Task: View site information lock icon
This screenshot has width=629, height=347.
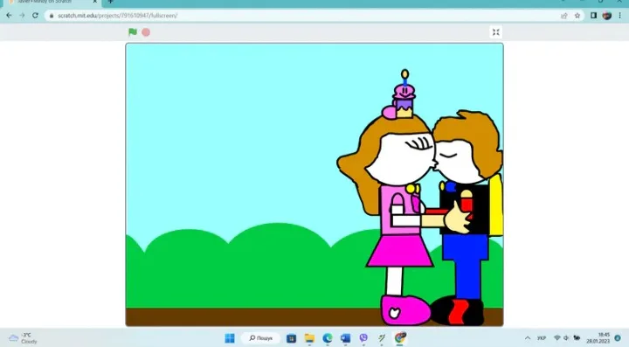Action: 52,16
